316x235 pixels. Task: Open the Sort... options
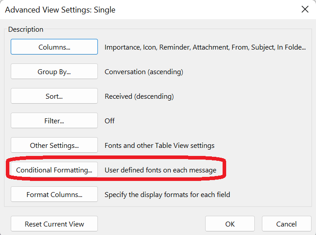coord(54,96)
